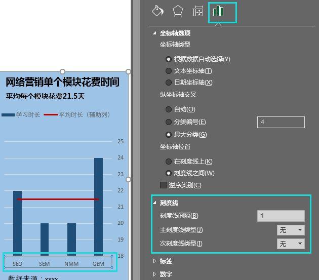The image size is (319, 280).
Task: Open 次刻度线类型(I) dropdown
Action: [291, 244]
